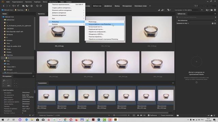The height and width of the screenshot is (122, 218).
Task: Click the Go forward arrow in toolbar
Action: click(x=7, y=6)
